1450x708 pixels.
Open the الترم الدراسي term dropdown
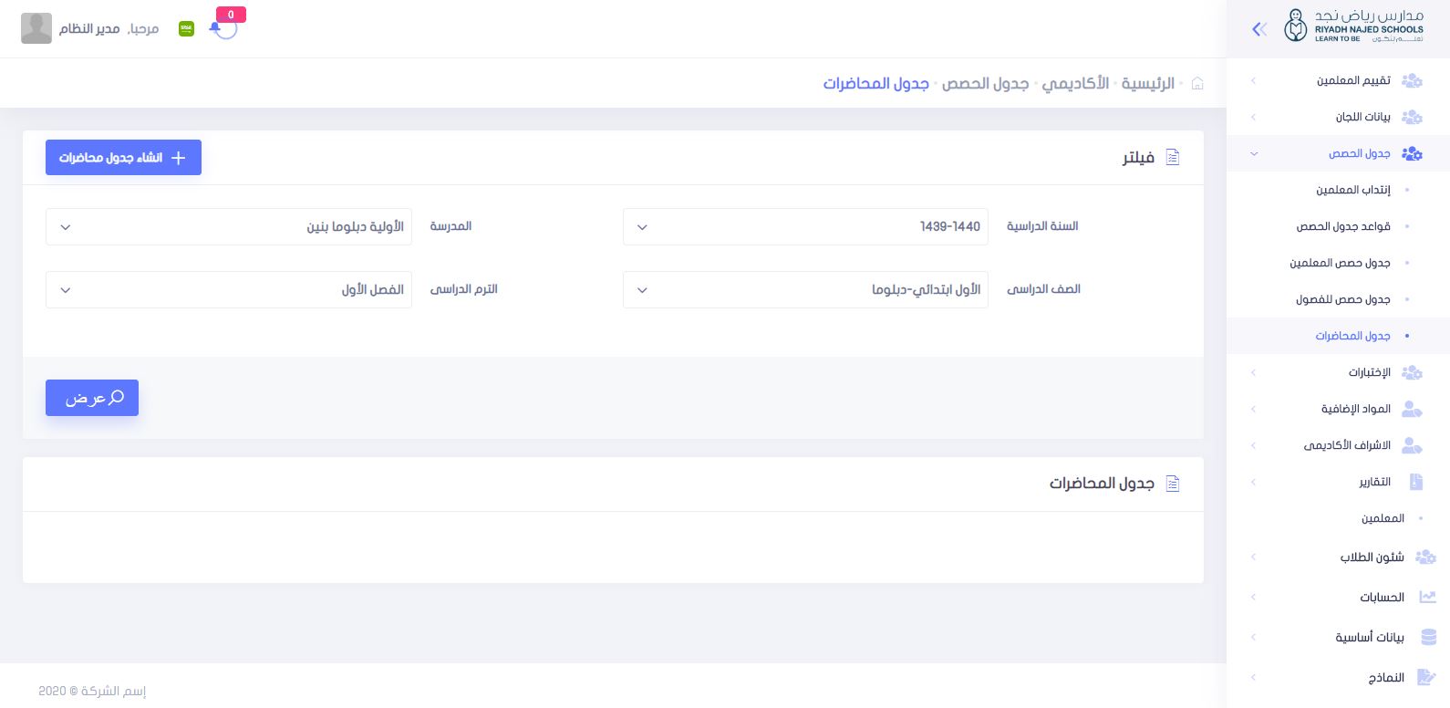pyautogui.click(x=229, y=289)
